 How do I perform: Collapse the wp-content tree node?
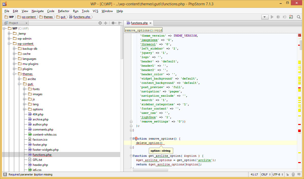[x=8, y=43]
